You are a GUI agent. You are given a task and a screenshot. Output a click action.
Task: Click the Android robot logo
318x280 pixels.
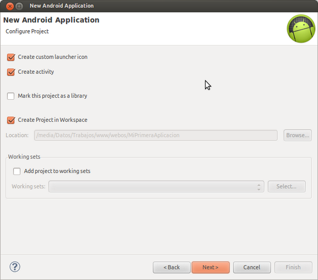301,29
